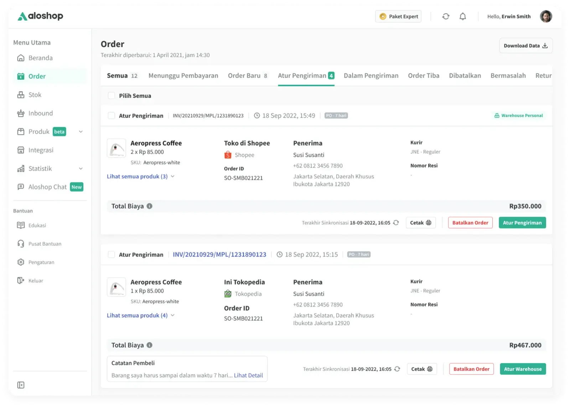
Task: Click the PO - 7 hari badge at 15:15
Action: click(x=359, y=254)
